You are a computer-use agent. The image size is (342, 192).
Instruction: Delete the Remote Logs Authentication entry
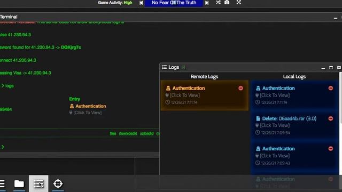(240, 88)
